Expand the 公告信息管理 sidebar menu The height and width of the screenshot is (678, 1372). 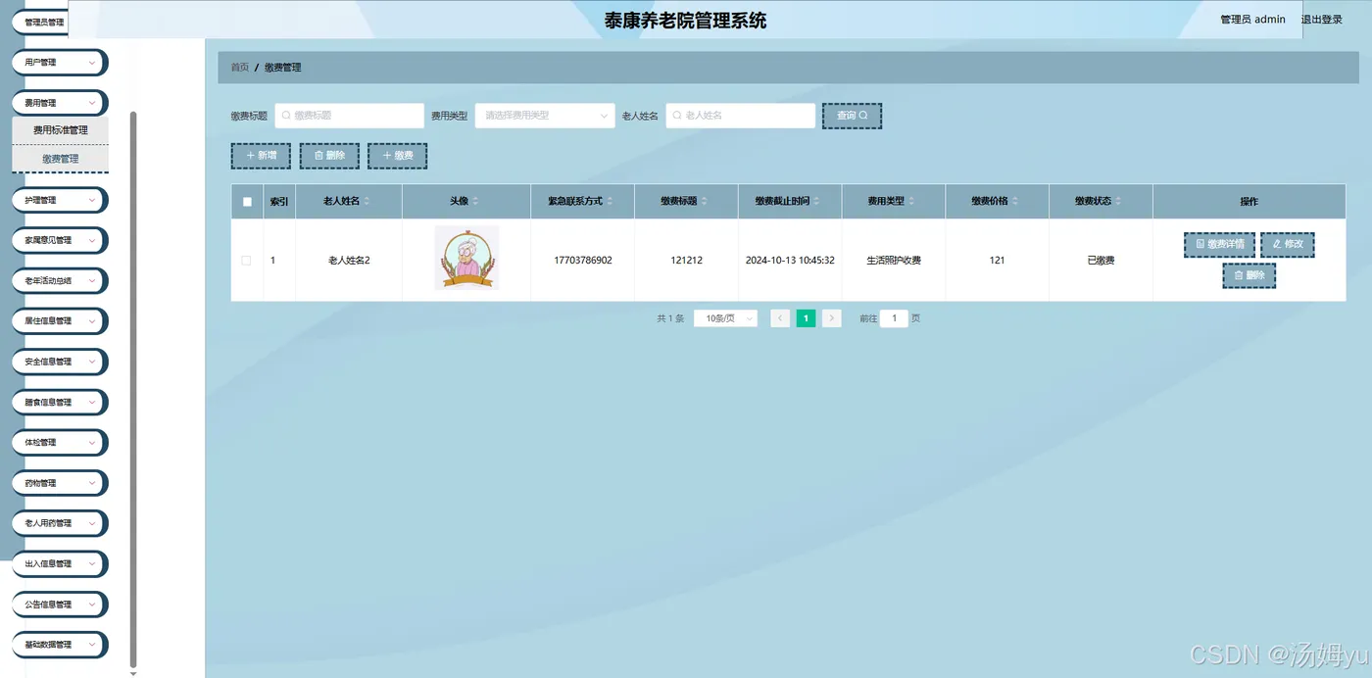60,605
